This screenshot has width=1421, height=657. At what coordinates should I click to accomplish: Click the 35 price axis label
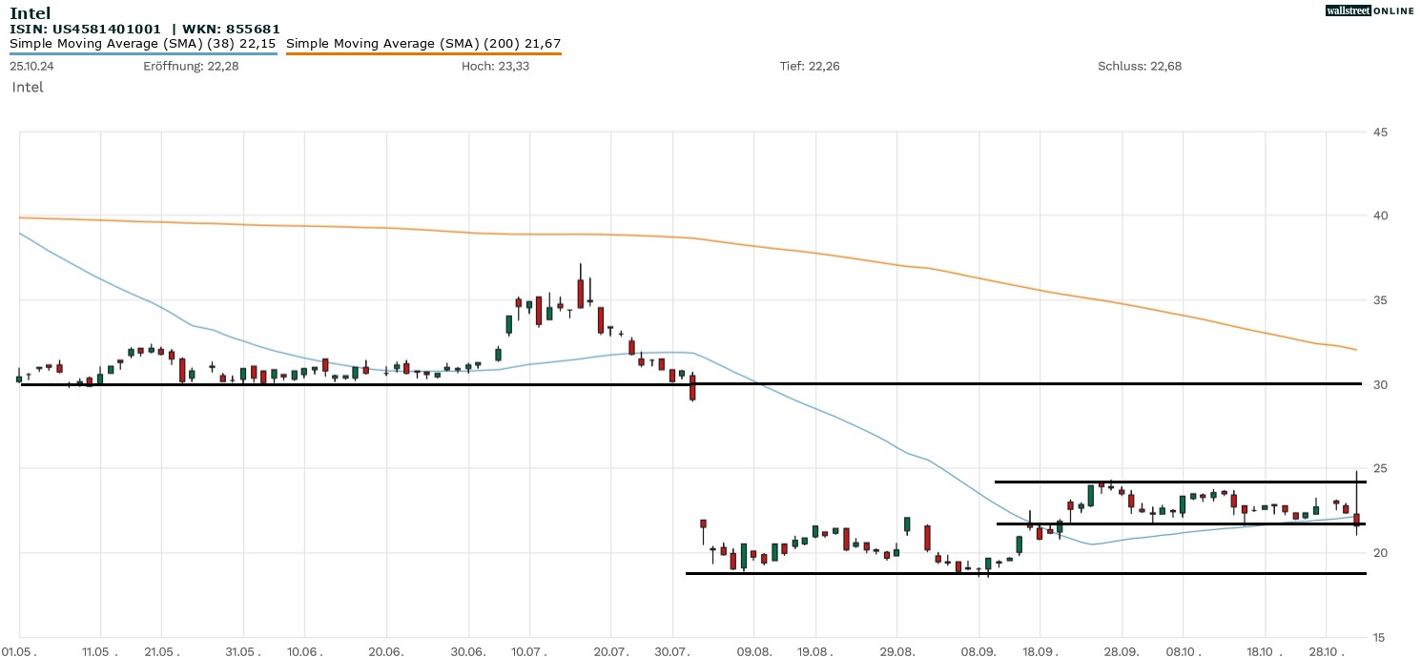point(1380,300)
